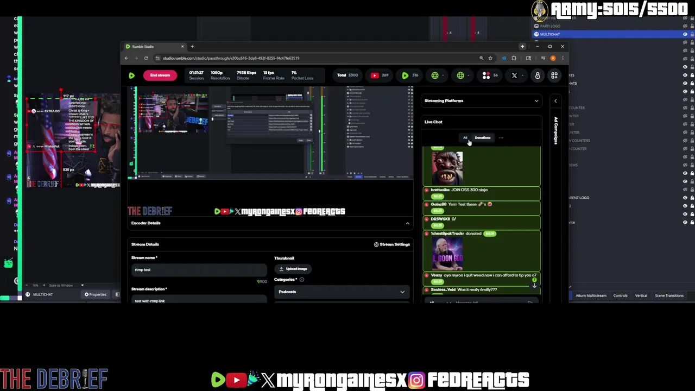Click the round icon left of add-apps grid
Viewport: 695px width, 391px height.
click(x=538, y=75)
